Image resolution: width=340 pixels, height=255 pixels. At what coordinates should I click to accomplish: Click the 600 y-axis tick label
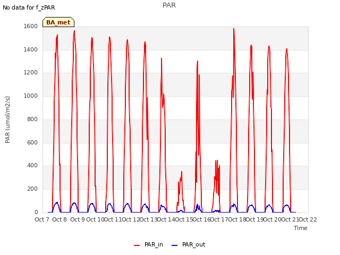coord(32,142)
